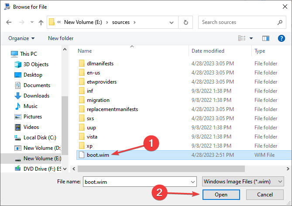Refresh the sources folder listing
This screenshot has height=206, width=292.
186,22
